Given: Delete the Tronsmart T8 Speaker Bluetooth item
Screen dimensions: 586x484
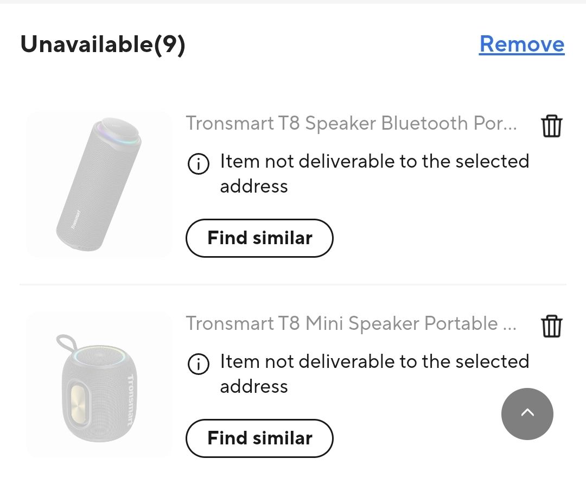Looking at the screenshot, I should click(x=551, y=126).
